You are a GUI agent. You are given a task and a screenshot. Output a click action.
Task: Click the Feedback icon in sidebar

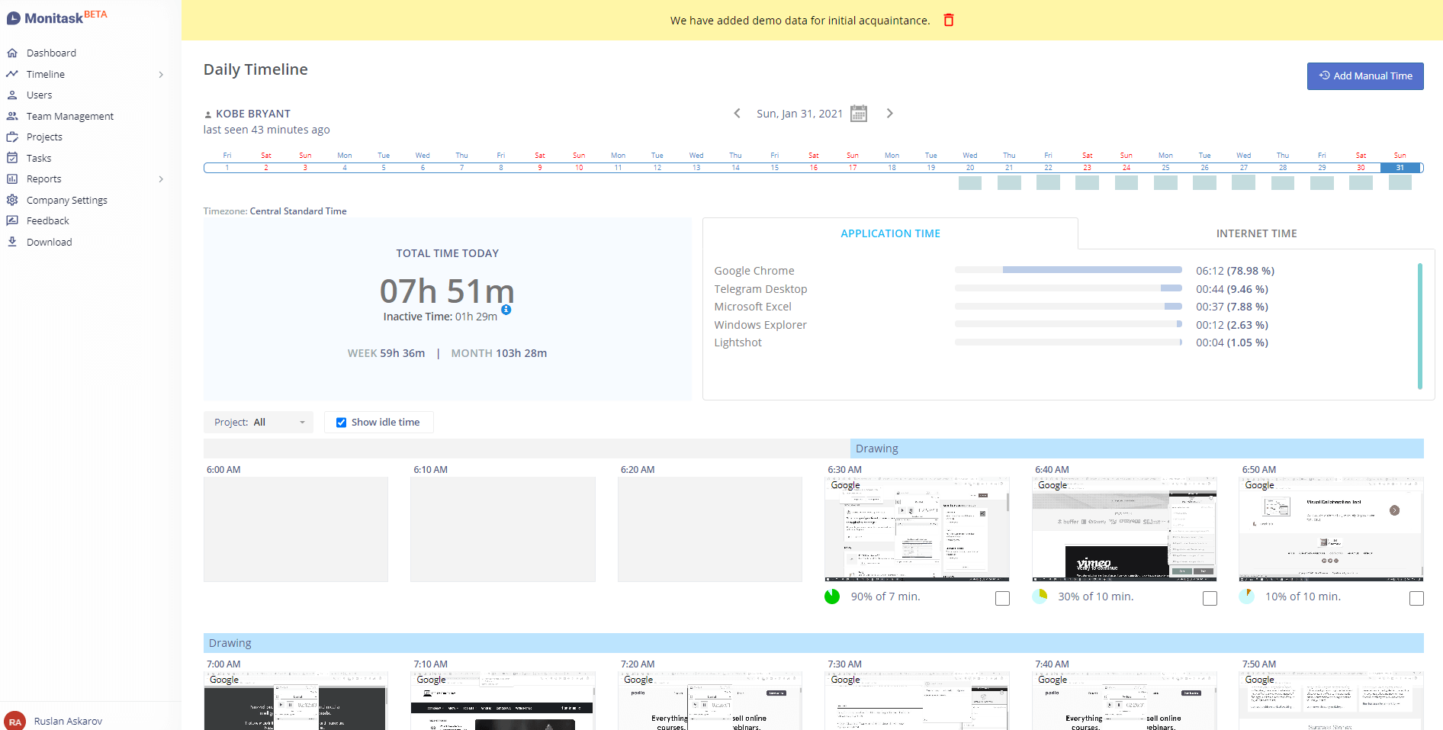coord(12,220)
